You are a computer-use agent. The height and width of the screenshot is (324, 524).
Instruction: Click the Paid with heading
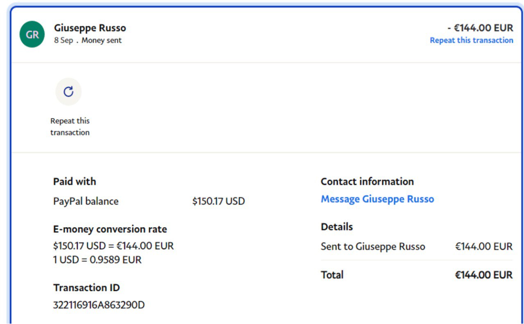tap(75, 181)
